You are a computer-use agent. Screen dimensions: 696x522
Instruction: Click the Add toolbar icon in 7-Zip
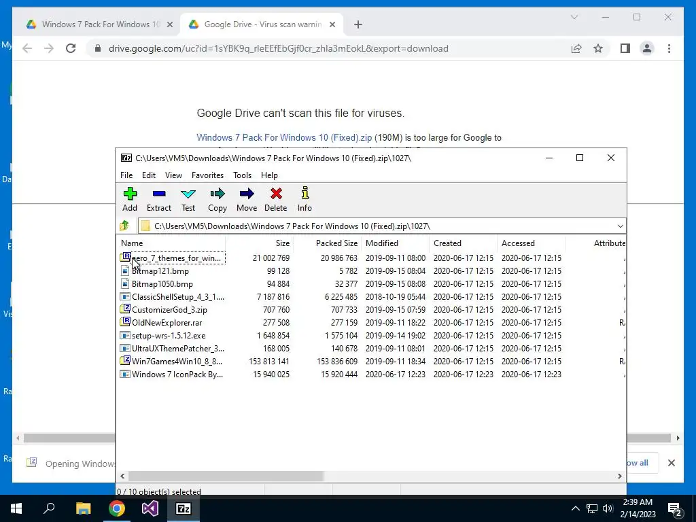[x=130, y=199]
